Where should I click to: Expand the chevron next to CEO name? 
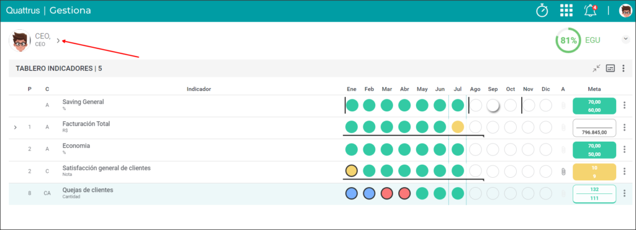coord(58,40)
